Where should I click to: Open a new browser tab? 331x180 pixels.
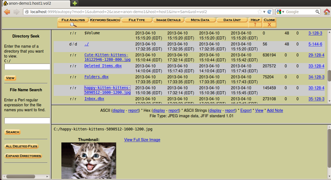pyautogui.click(x=74, y=4)
